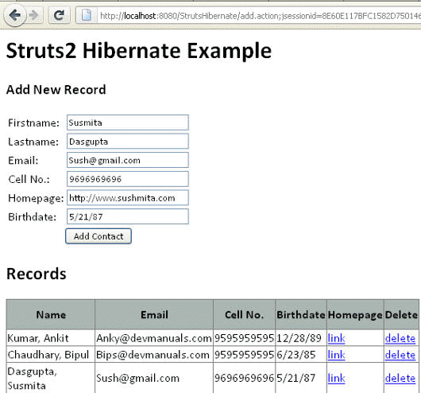
Task: Focus the localhost URL address bar
Action: point(259,16)
